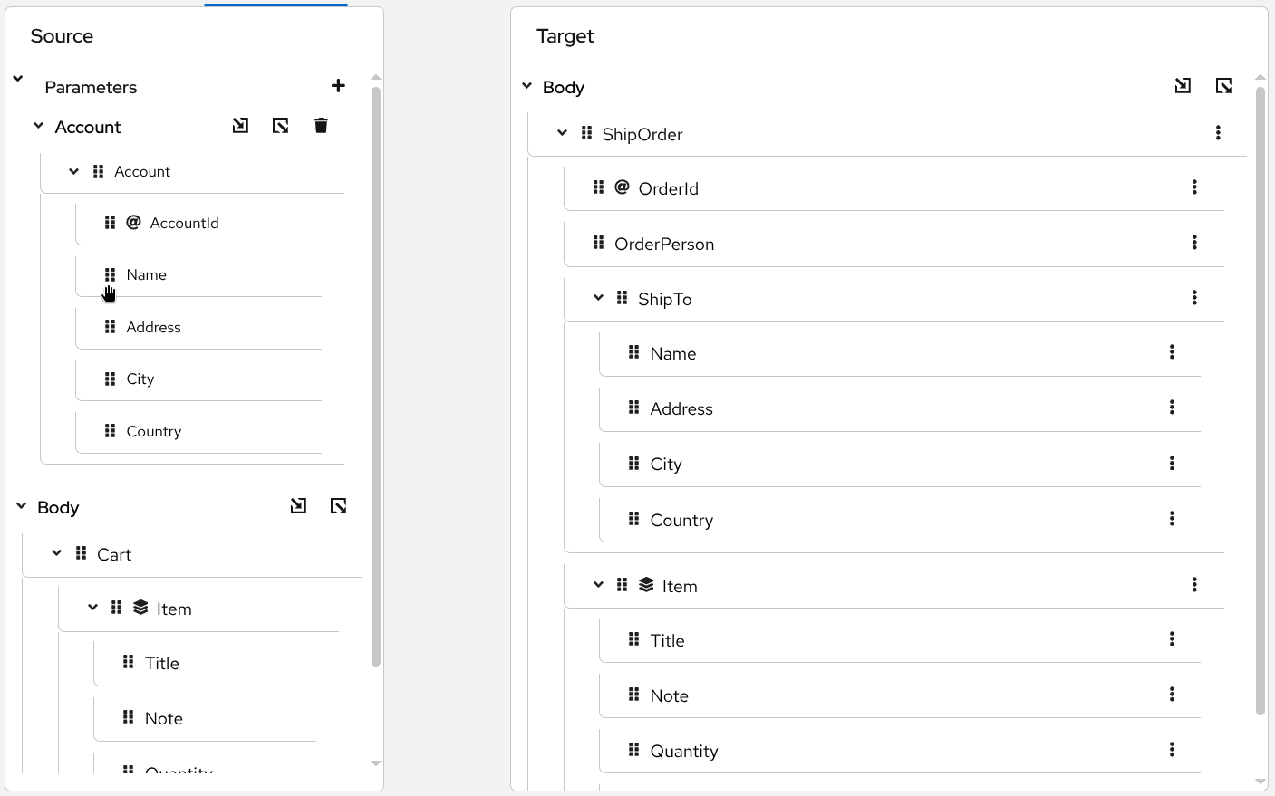Open the kebab menu for ShipOrder
Viewport: 1275px width, 796px height.
(x=1218, y=133)
